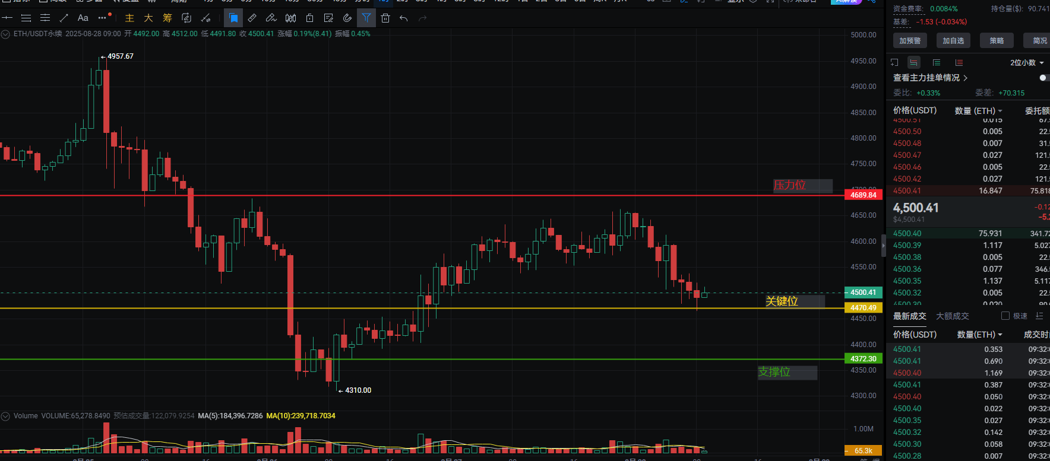Screen dimensions: 1050x461
Task: Select the parallel lines drawing tool
Action: click(x=26, y=18)
